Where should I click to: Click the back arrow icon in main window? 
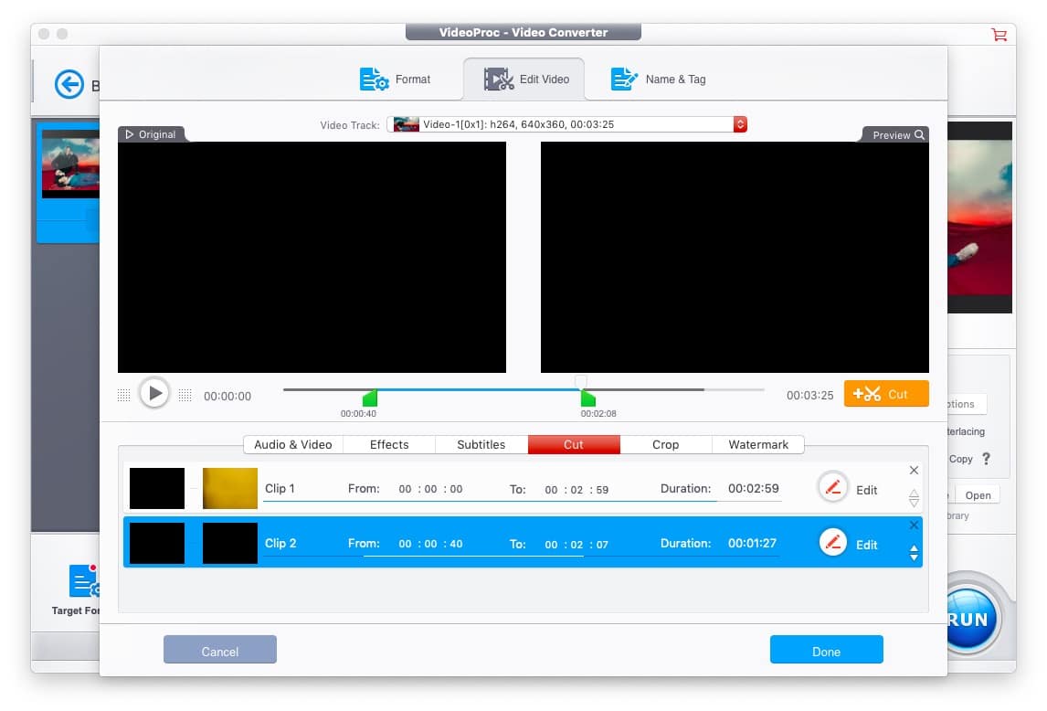click(x=69, y=85)
